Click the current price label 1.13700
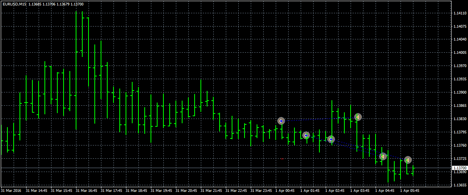 459,168
